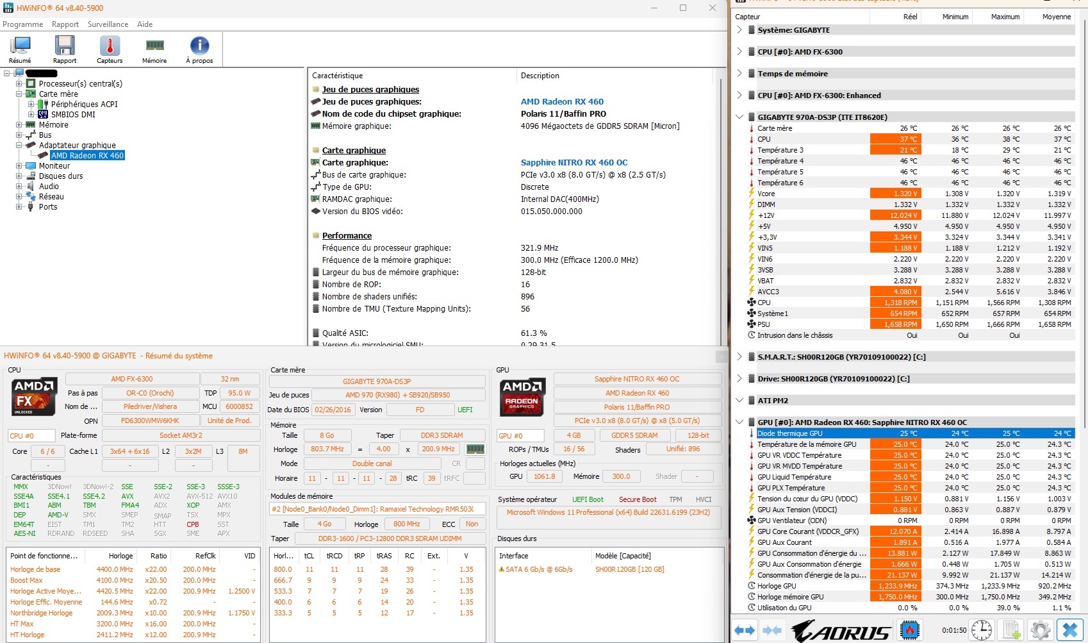Image resolution: width=1088 pixels, height=643 pixels.
Task: Click the Utilisation du GPU sensor icon
Action: [x=752, y=608]
